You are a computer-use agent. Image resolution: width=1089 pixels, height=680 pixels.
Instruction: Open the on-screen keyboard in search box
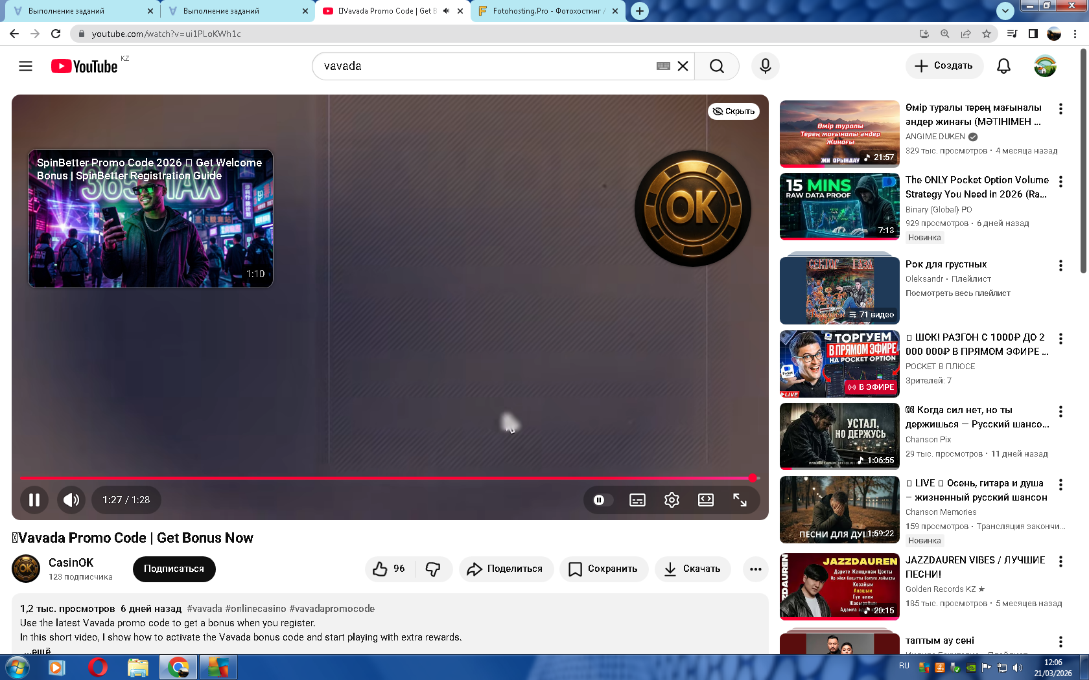click(663, 66)
